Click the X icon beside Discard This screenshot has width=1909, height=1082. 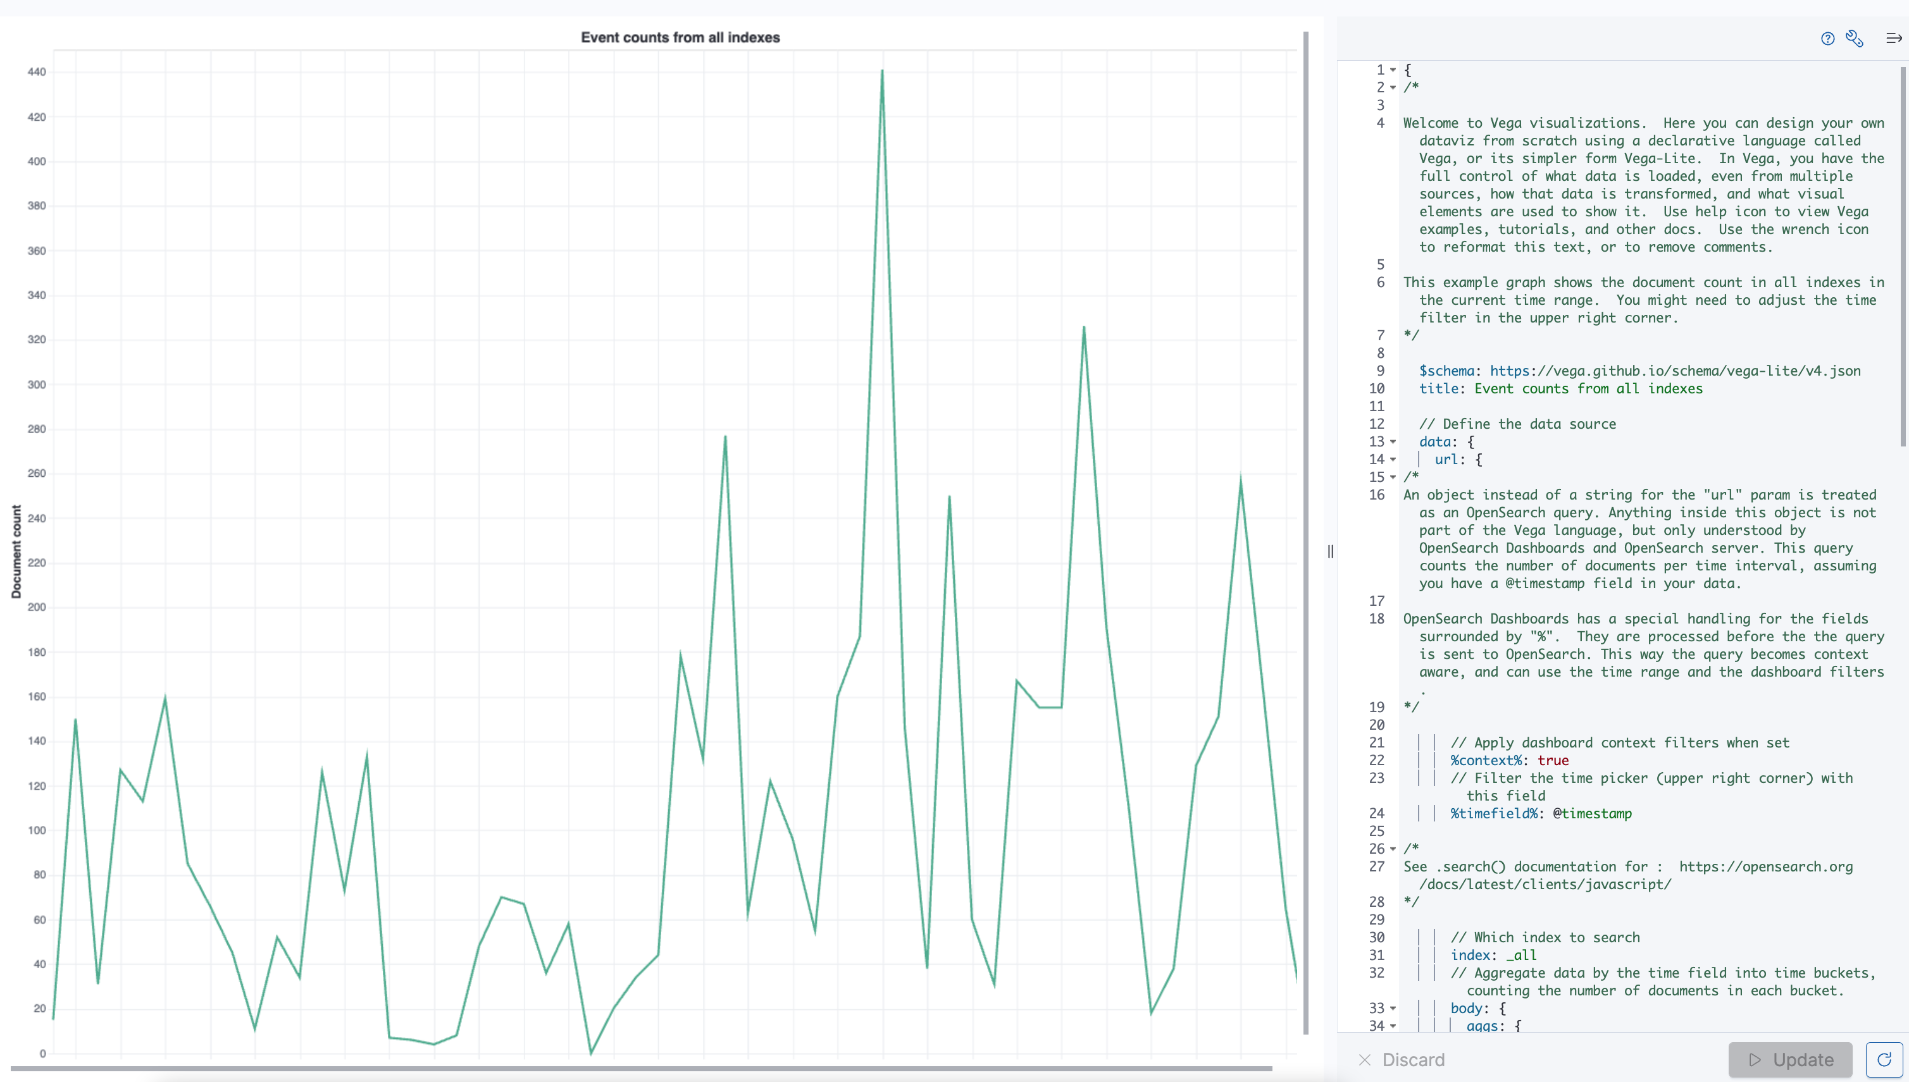point(1365,1060)
